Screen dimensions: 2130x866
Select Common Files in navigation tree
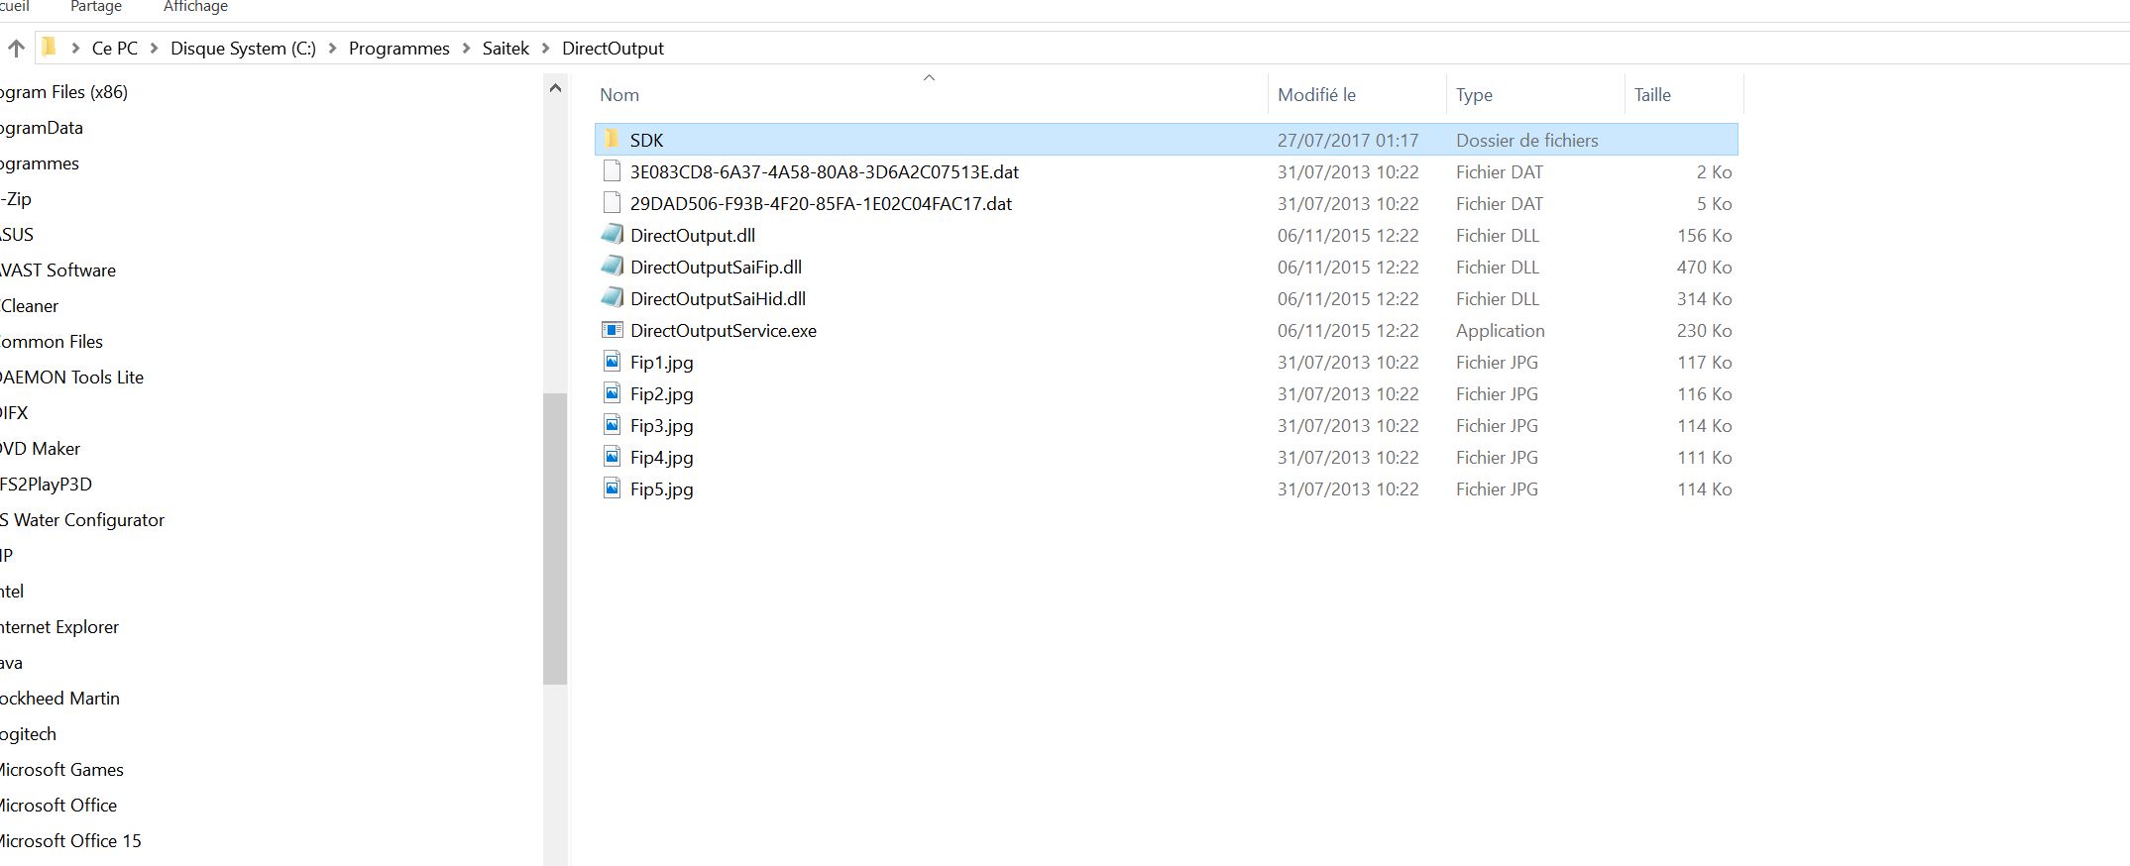click(52, 341)
